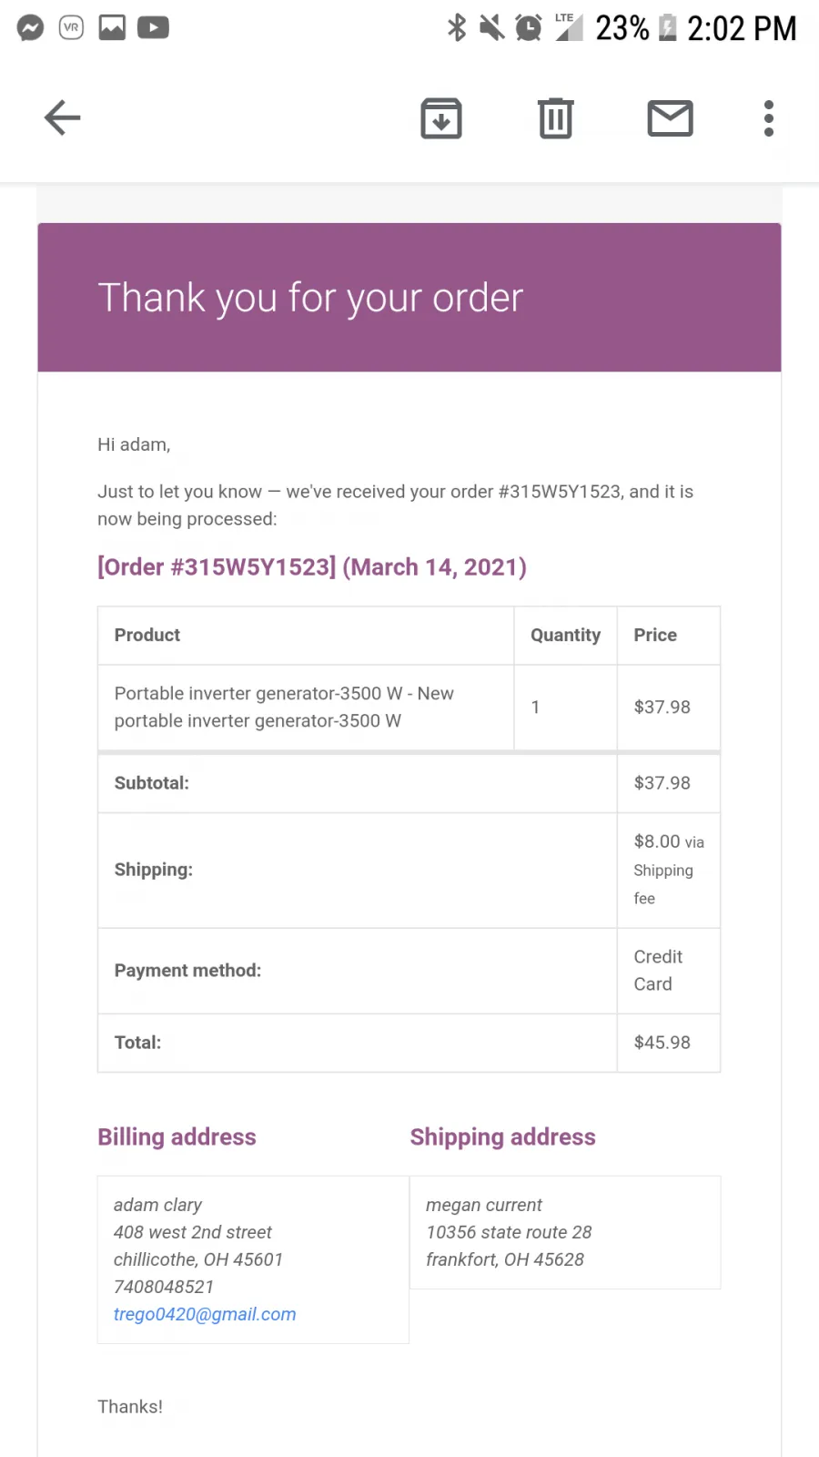Viewport: 819px width, 1457px height.
Task: Open the trego0420@gmail.com email link
Action: point(205,1314)
